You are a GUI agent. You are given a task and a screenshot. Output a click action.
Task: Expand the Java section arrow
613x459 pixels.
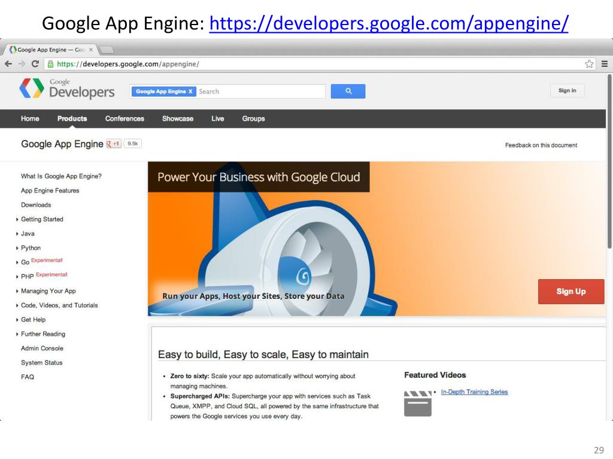click(x=17, y=234)
